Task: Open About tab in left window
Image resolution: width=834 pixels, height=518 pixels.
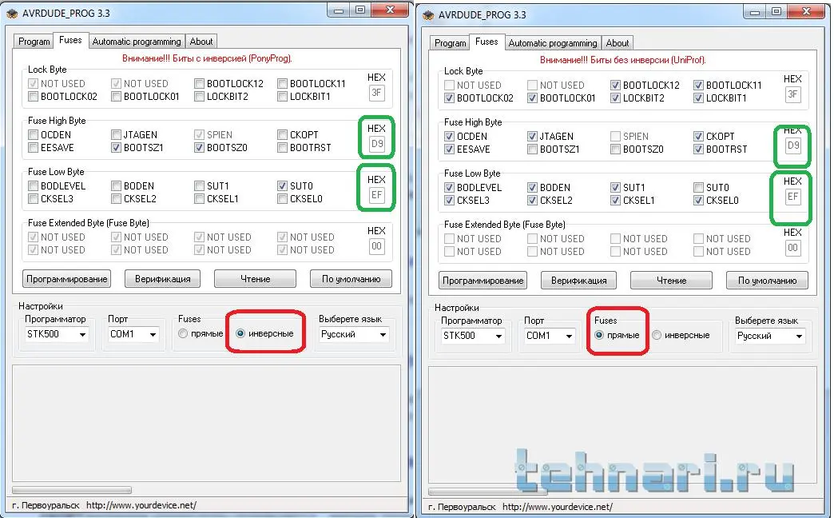Action: click(x=201, y=42)
